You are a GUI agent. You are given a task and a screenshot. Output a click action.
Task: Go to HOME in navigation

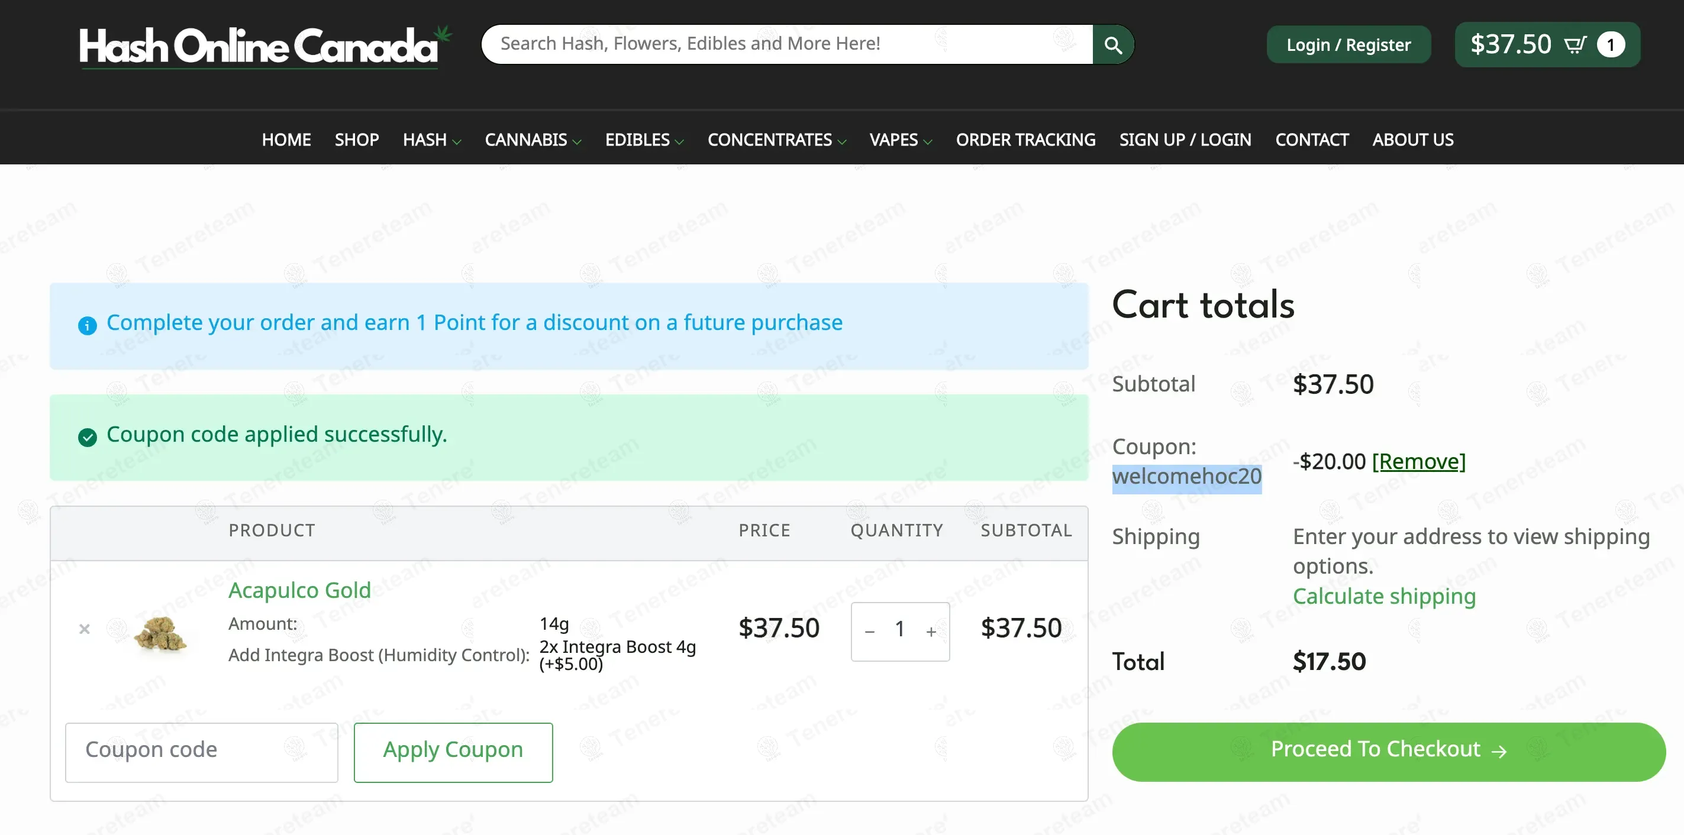(286, 140)
